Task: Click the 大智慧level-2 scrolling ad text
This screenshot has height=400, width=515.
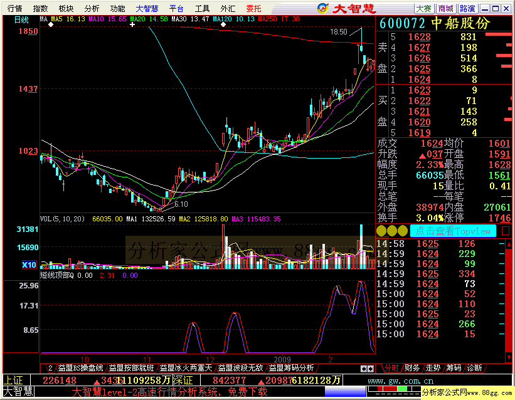Action: click(170, 392)
